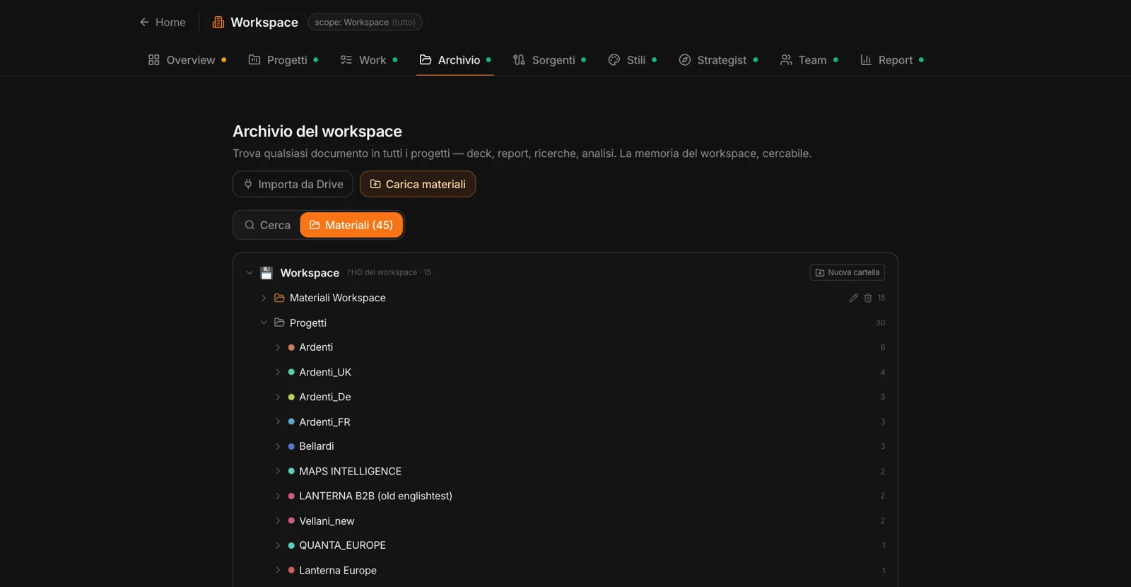The width and height of the screenshot is (1131, 587).
Task: Expand the Vellani_new project
Action: point(278,521)
